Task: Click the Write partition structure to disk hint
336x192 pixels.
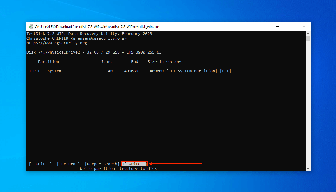Action: click(118, 169)
